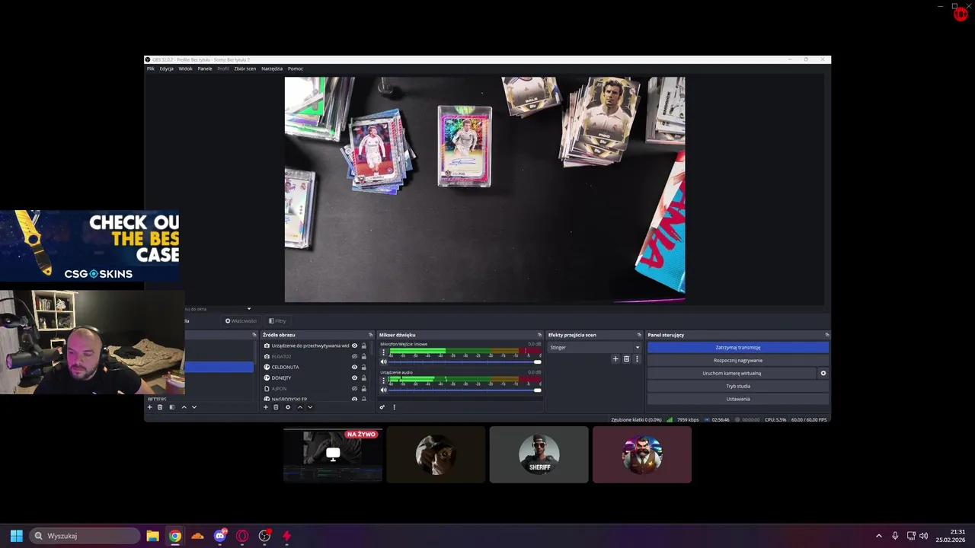Image resolution: width=975 pixels, height=548 pixels.
Task: Open Ustawienia button
Action: point(738,399)
